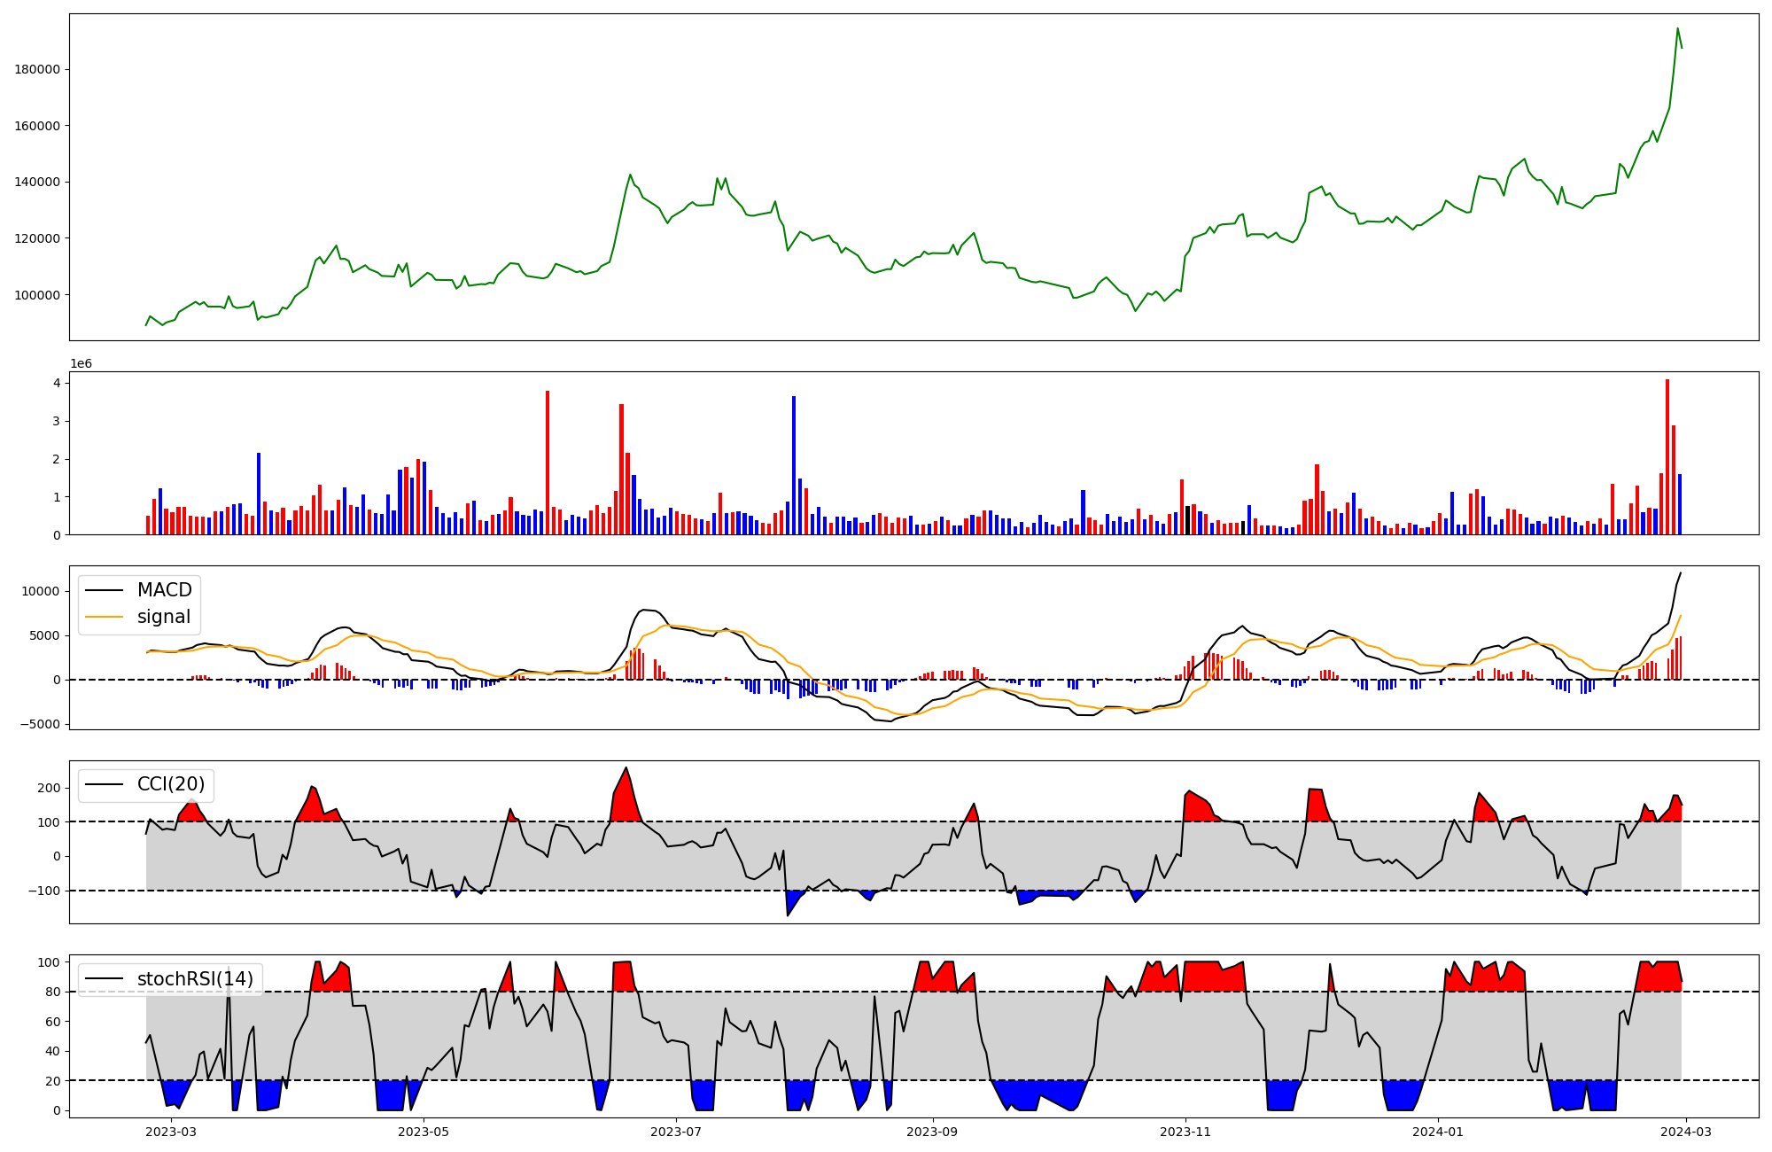
Task: Click the 2023-11 date label
Action: pyautogui.click(x=1185, y=1132)
